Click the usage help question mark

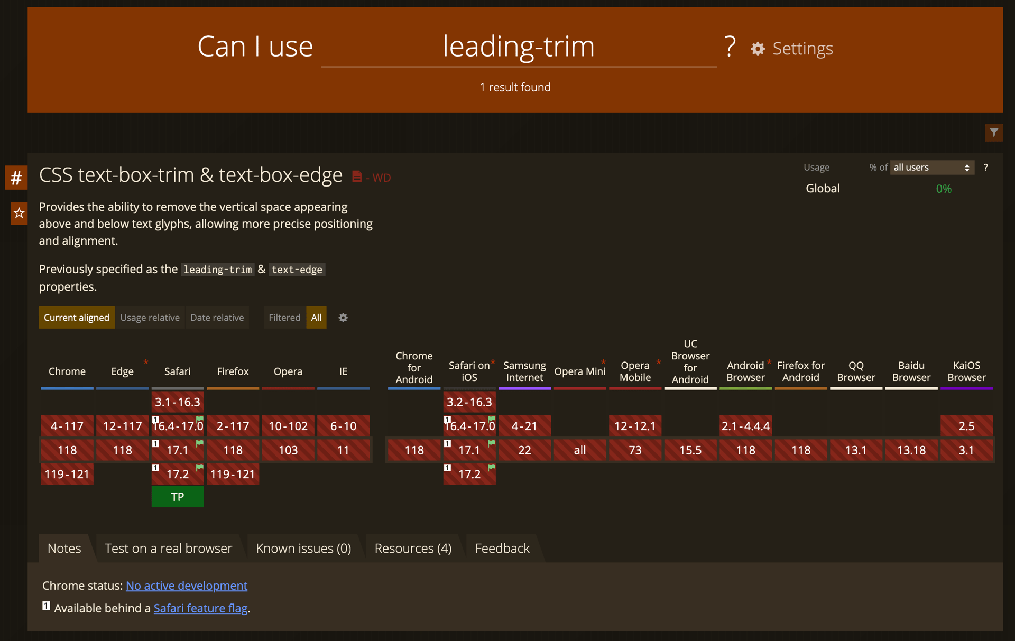[985, 168]
